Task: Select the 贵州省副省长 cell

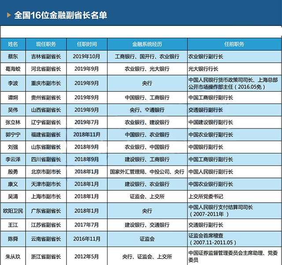Action: [x=46, y=98]
